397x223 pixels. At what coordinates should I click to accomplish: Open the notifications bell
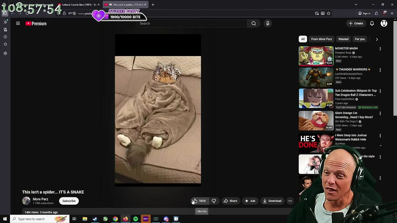(372, 24)
